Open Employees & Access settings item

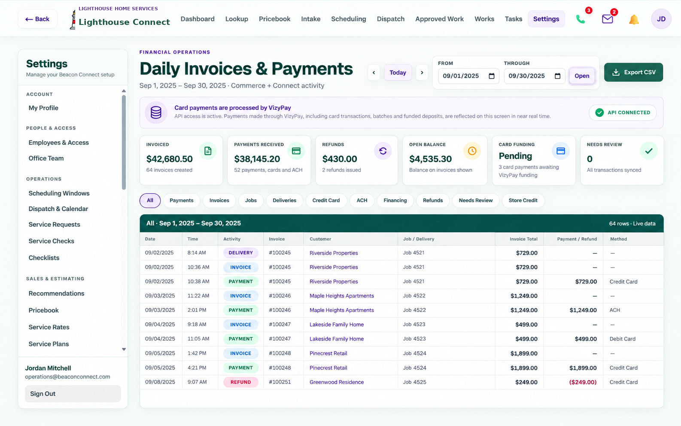coord(58,143)
